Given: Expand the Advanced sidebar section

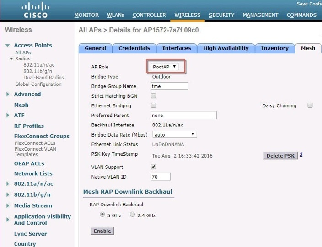Looking at the screenshot, I should click(x=8, y=94).
